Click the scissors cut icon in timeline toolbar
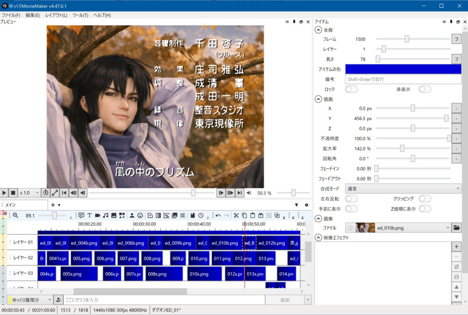This screenshot has width=468, height=315. point(236,215)
